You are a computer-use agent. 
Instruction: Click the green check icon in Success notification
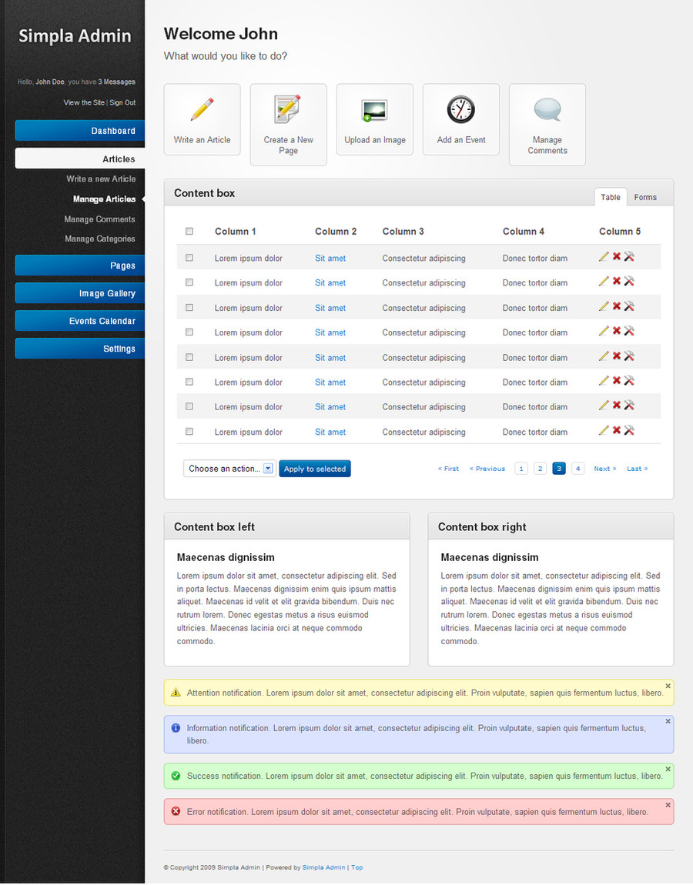pyautogui.click(x=176, y=776)
